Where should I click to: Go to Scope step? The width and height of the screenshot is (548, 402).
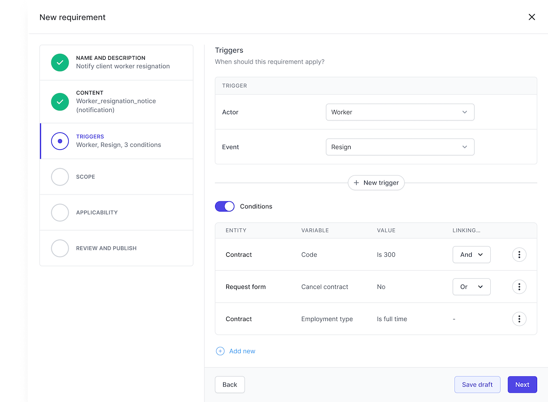pos(117,177)
